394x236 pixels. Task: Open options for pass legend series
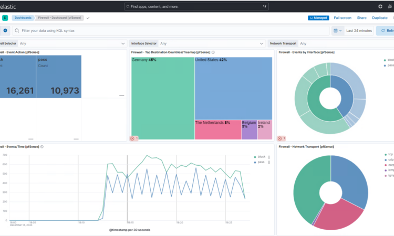[269, 162]
